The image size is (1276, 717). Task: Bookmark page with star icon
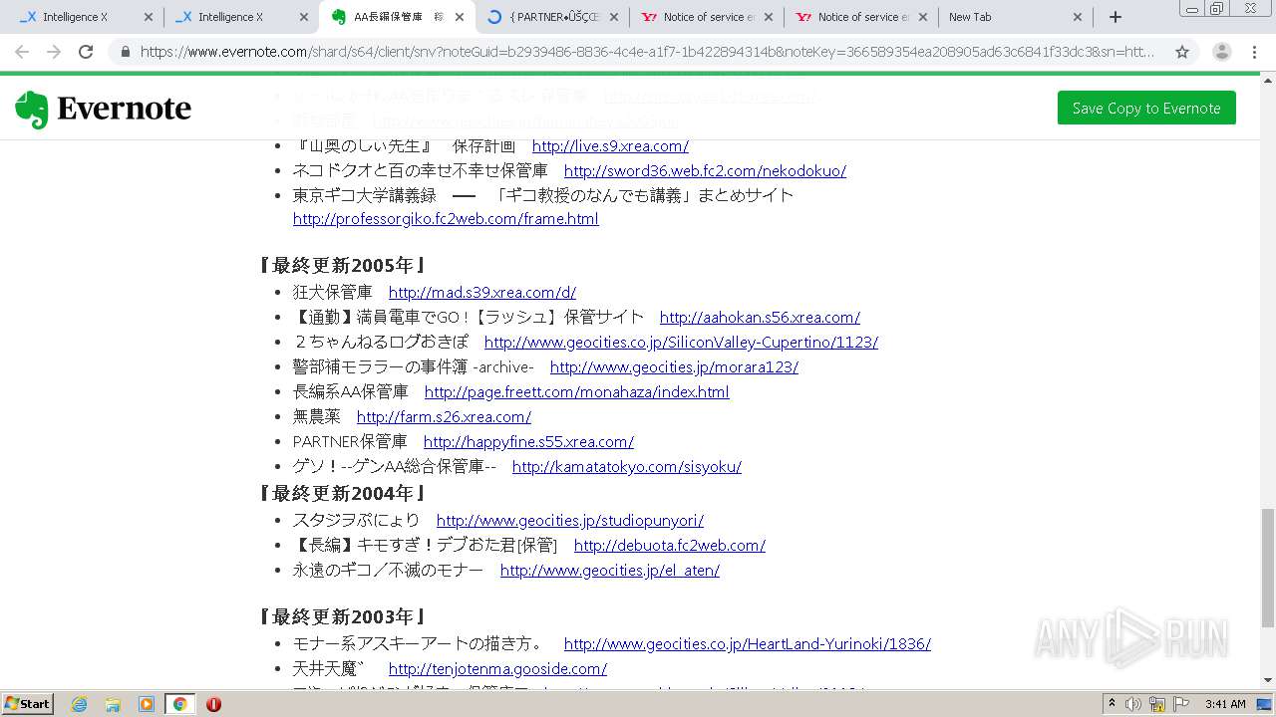1182,52
